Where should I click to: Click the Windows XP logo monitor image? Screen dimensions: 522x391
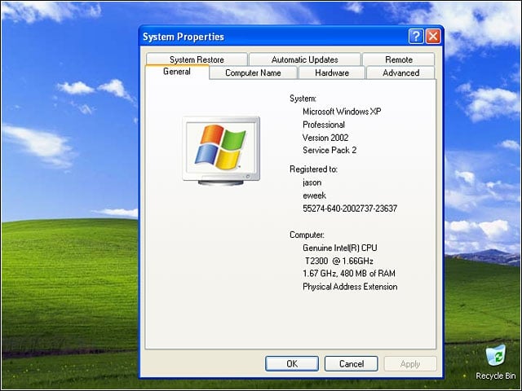[x=221, y=151]
